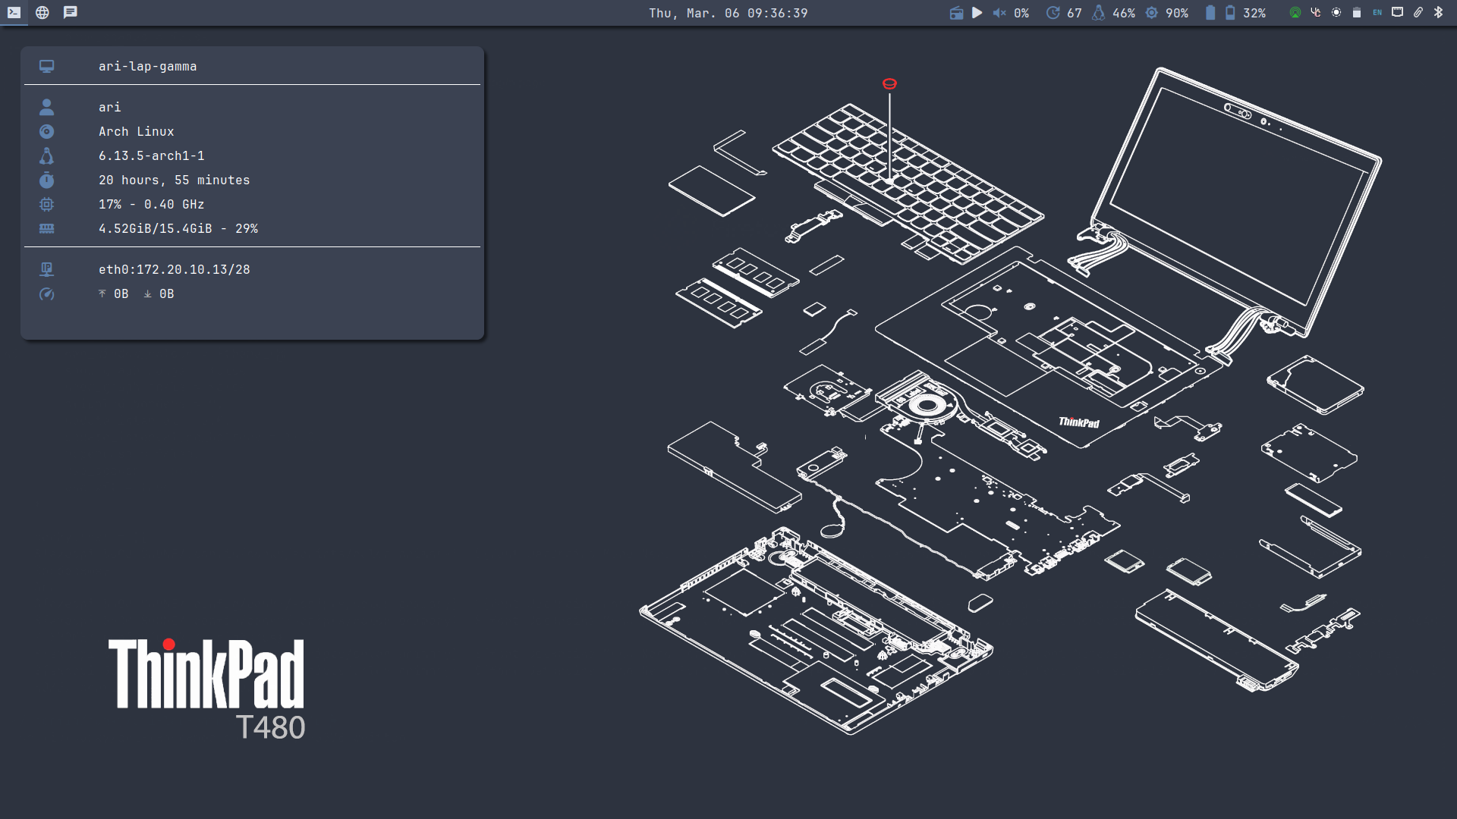The height and width of the screenshot is (819, 1457).
Task: Click the RAM memory module icon
Action: click(x=46, y=228)
